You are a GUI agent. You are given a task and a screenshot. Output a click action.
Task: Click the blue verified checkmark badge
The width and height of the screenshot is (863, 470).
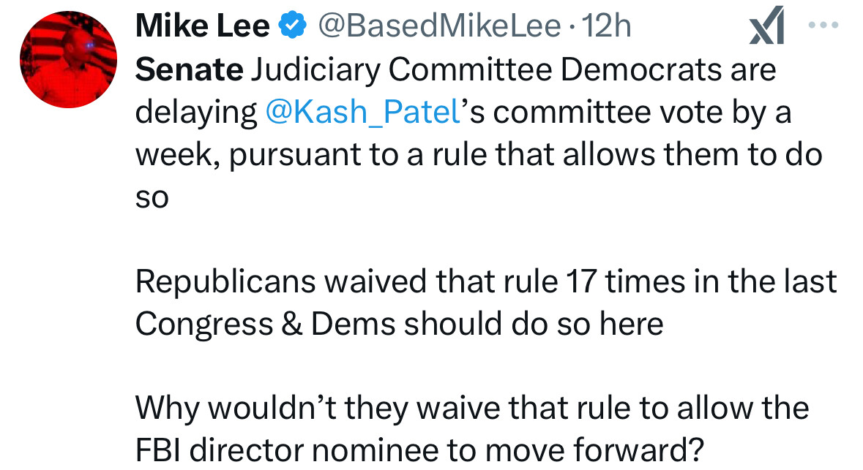[294, 27]
